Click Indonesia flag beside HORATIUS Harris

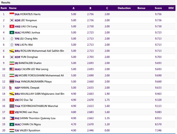coord(12,14)
